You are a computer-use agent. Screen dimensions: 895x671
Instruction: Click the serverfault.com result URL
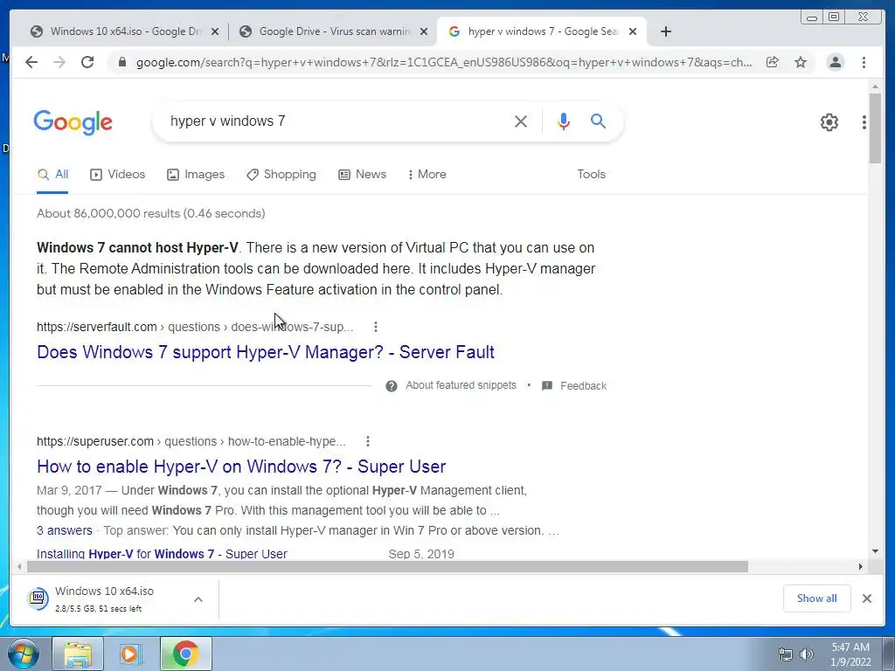(x=195, y=327)
